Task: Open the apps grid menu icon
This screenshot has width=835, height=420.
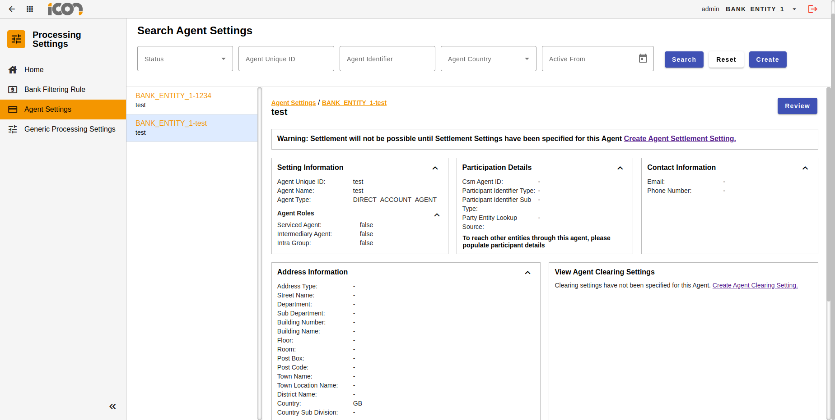Action: pyautogui.click(x=30, y=9)
